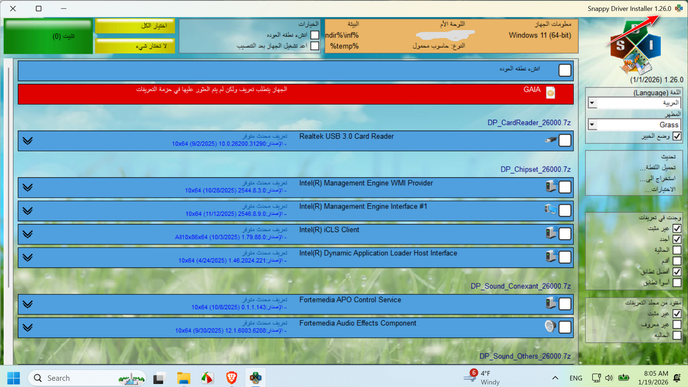Click the GAIA unknown device icon
This screenshot has height=387, width=688.
click(x=550, y=93)
